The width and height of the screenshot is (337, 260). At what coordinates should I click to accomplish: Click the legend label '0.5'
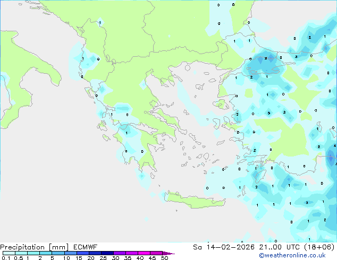[x=19, y=258]
